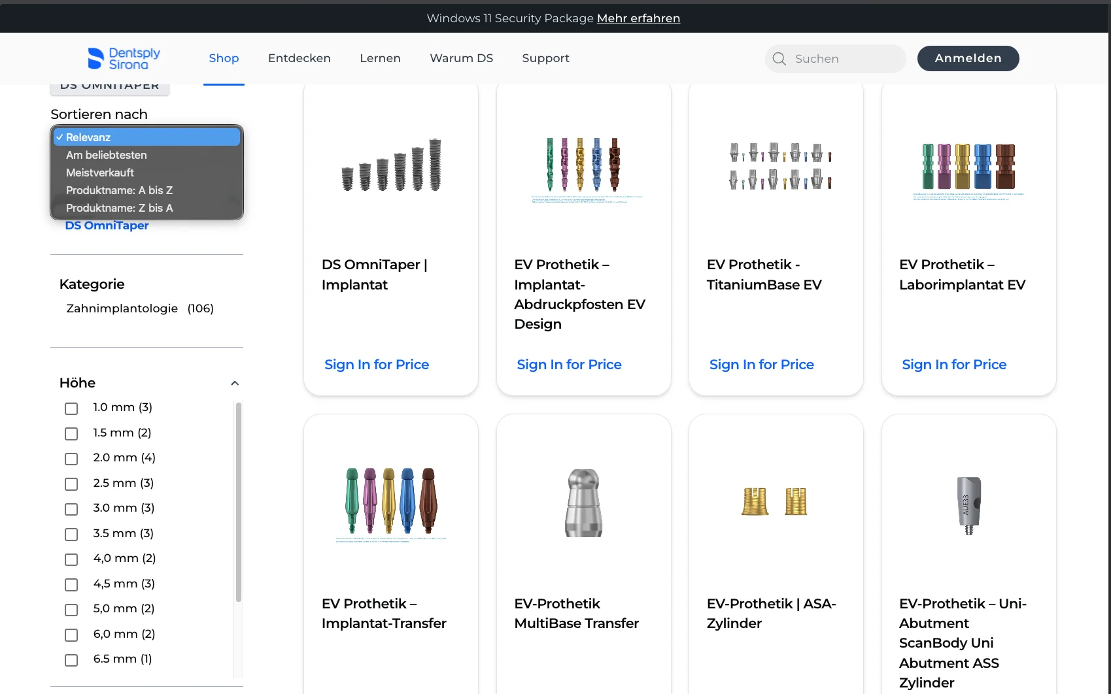Click the Höhe filter list scrollbar
Viewport: 1111px width, 694px height.
click(x=239, y=502)
